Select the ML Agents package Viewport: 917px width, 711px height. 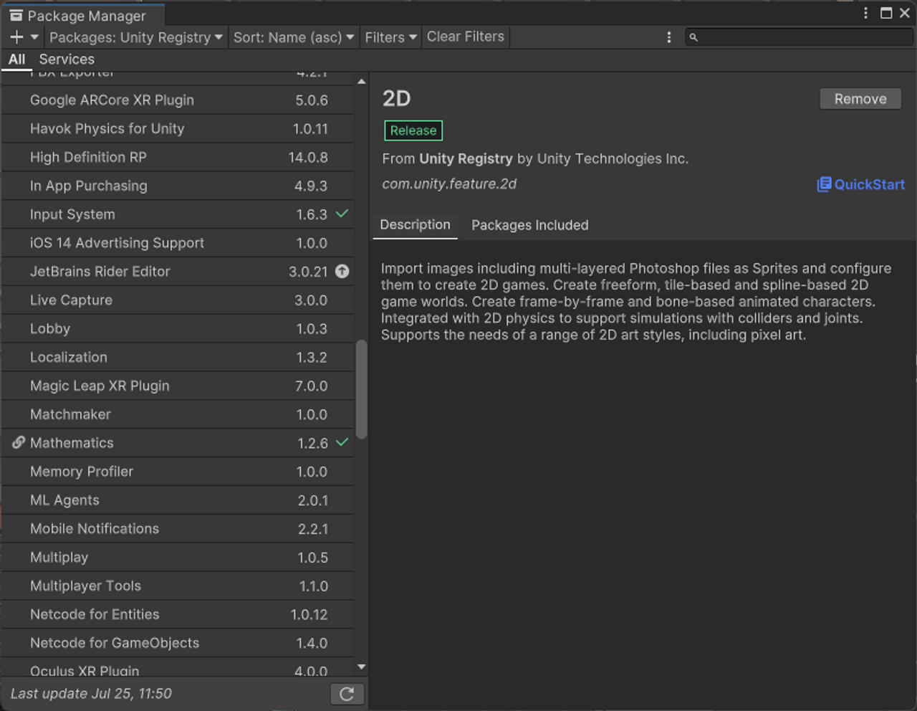[x=178, y=500]
